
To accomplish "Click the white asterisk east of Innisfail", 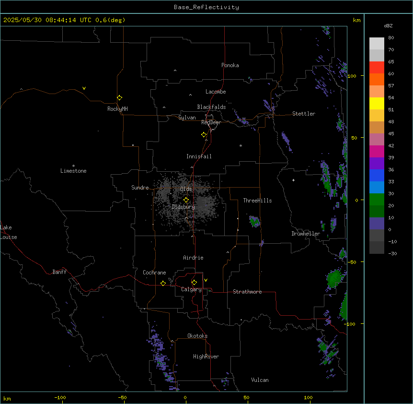I will 241,145.
